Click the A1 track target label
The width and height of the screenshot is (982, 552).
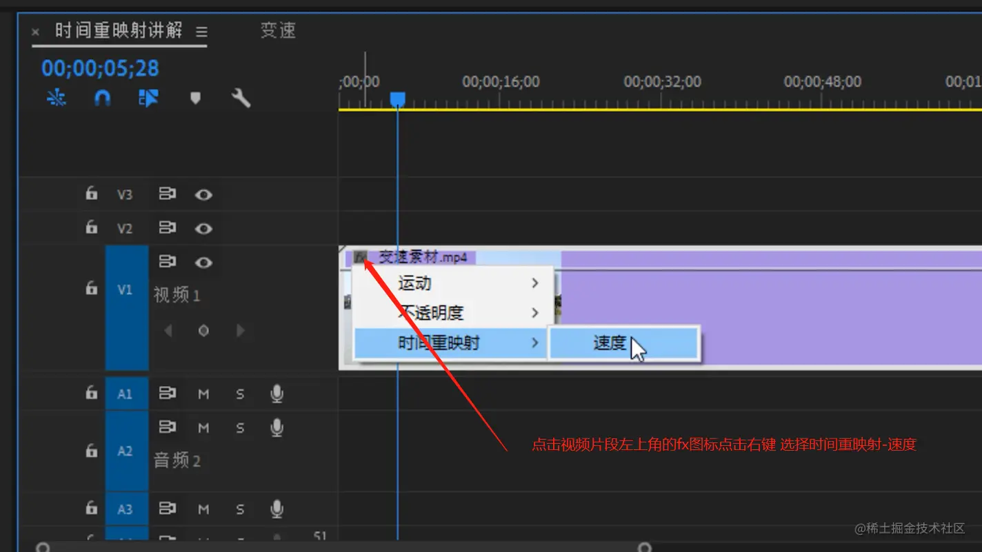(126, 394)
